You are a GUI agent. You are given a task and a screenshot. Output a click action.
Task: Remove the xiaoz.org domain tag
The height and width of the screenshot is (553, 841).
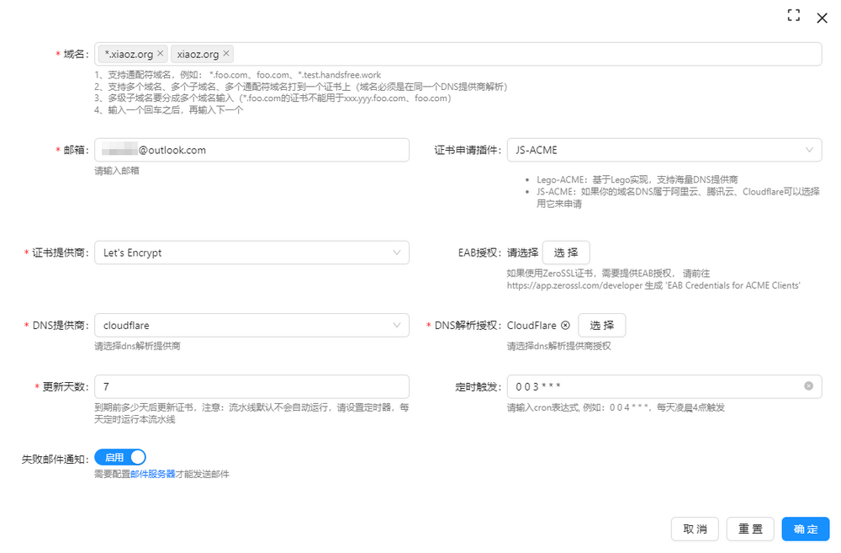[x=225, y=53]
